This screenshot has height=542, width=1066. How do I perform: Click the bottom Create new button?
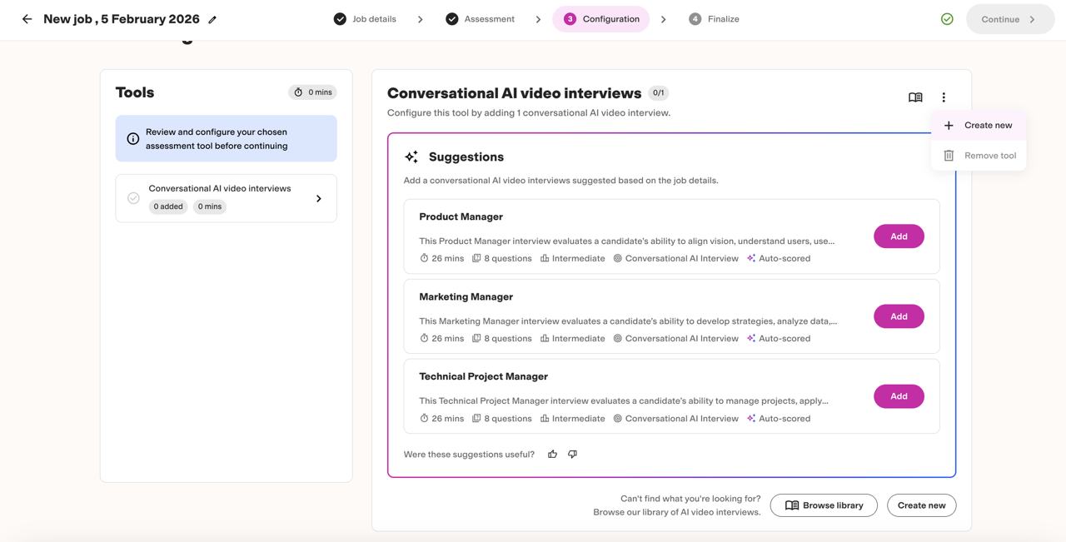(x=922, y=505)
